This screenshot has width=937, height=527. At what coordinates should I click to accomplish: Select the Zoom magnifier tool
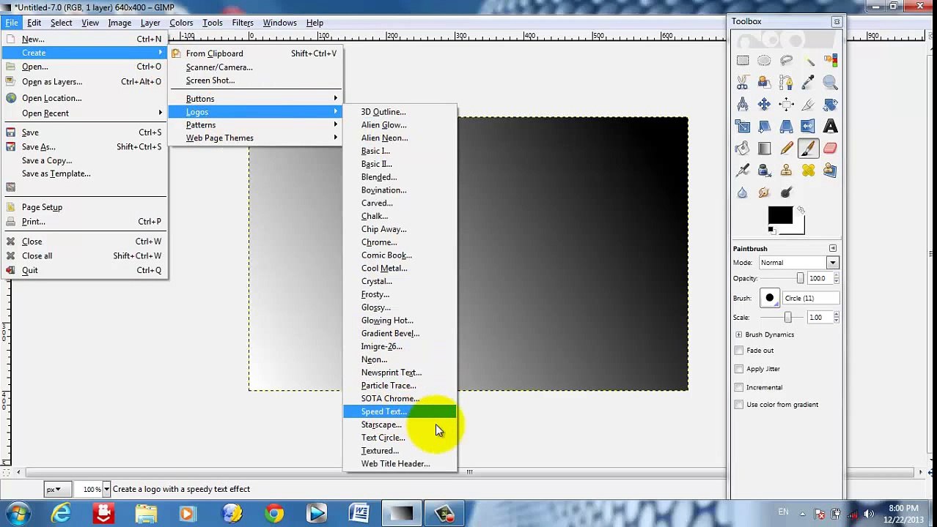(830, 83)
